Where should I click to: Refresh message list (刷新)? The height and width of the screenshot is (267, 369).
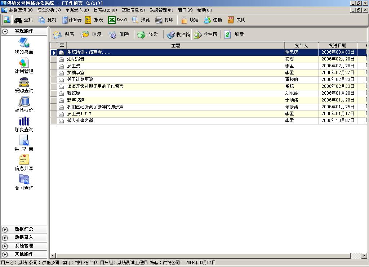[x=234, y=35]
